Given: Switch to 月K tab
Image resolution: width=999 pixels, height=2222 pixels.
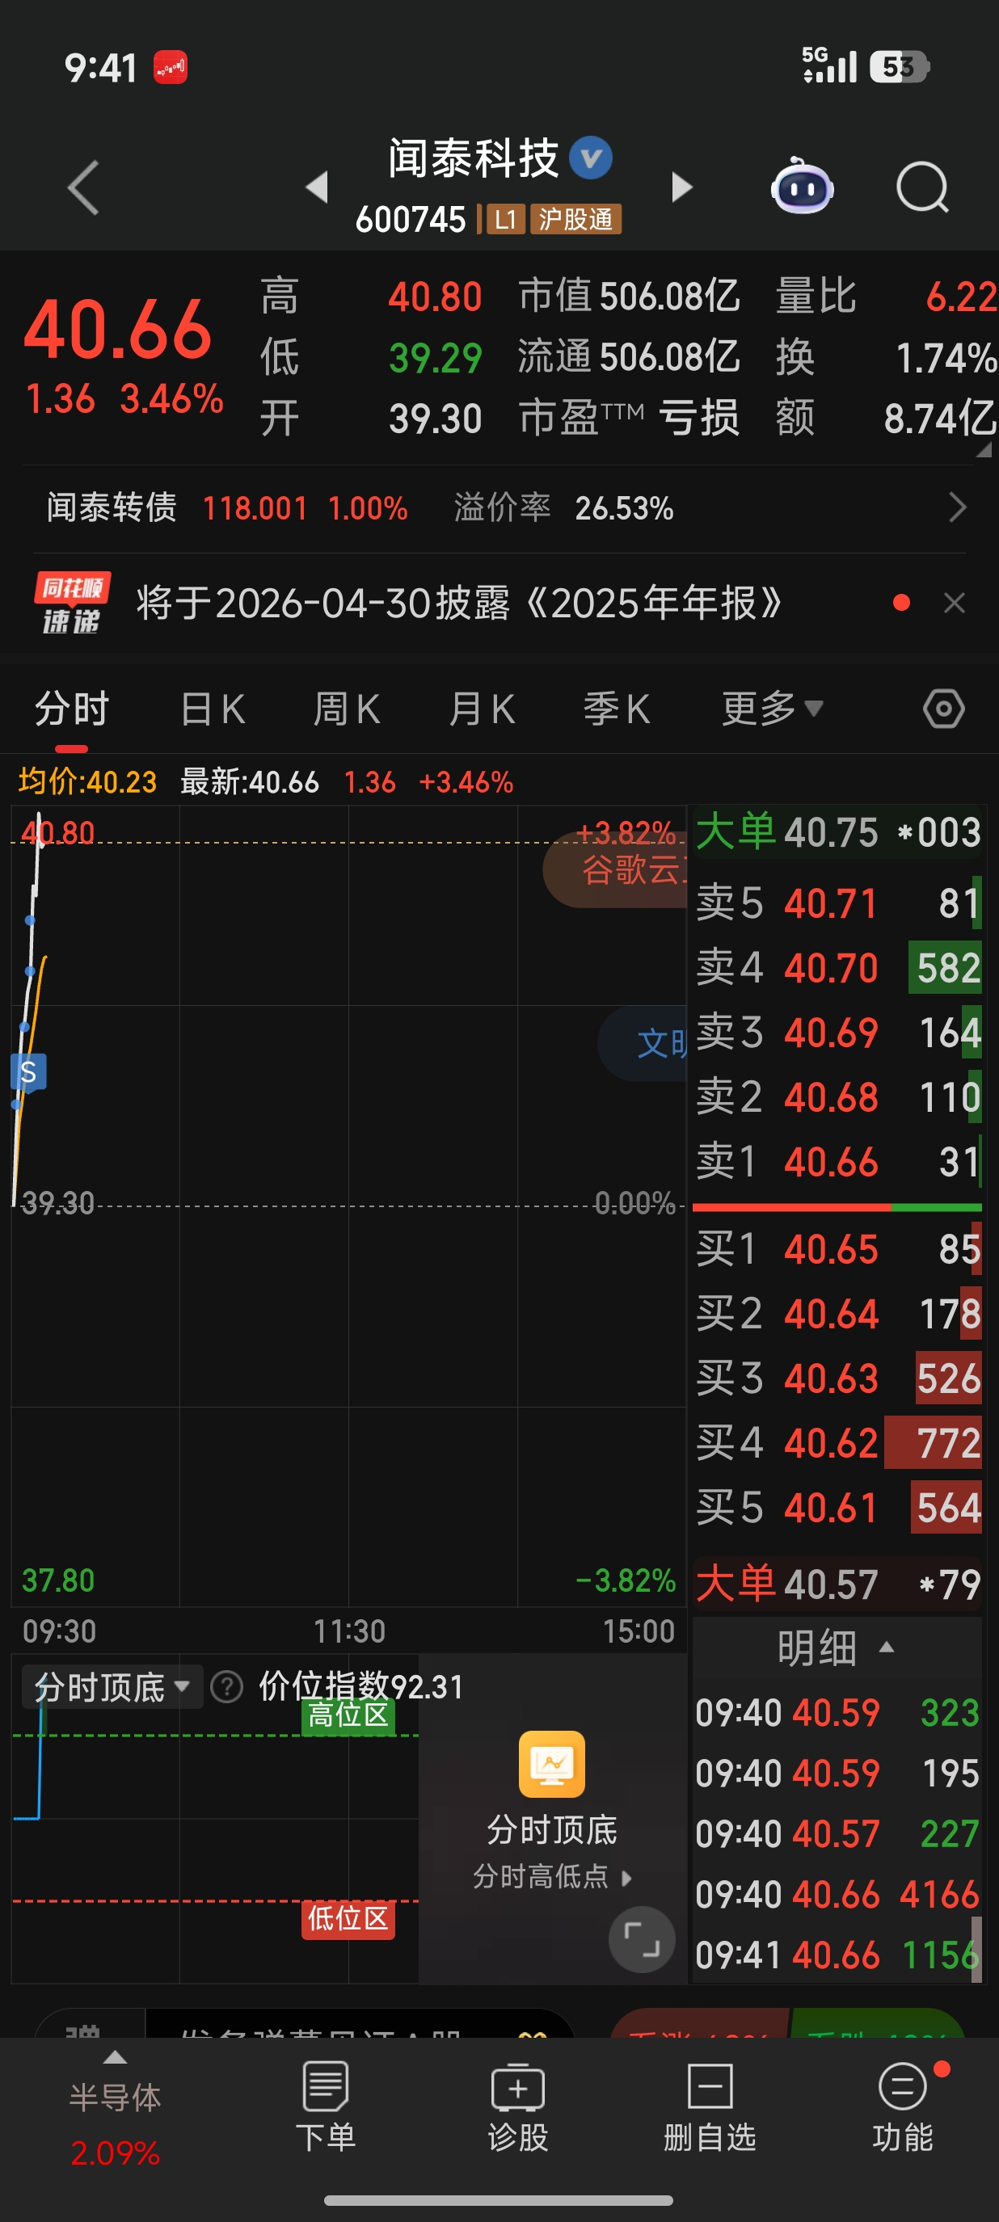Looking at the screenshot, I should (482, 709).
